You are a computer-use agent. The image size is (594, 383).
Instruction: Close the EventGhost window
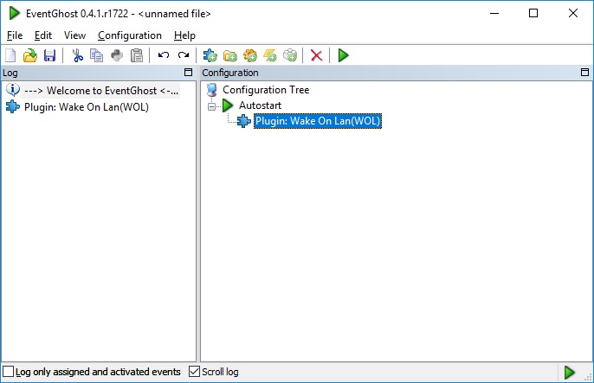tap(573, 13)
